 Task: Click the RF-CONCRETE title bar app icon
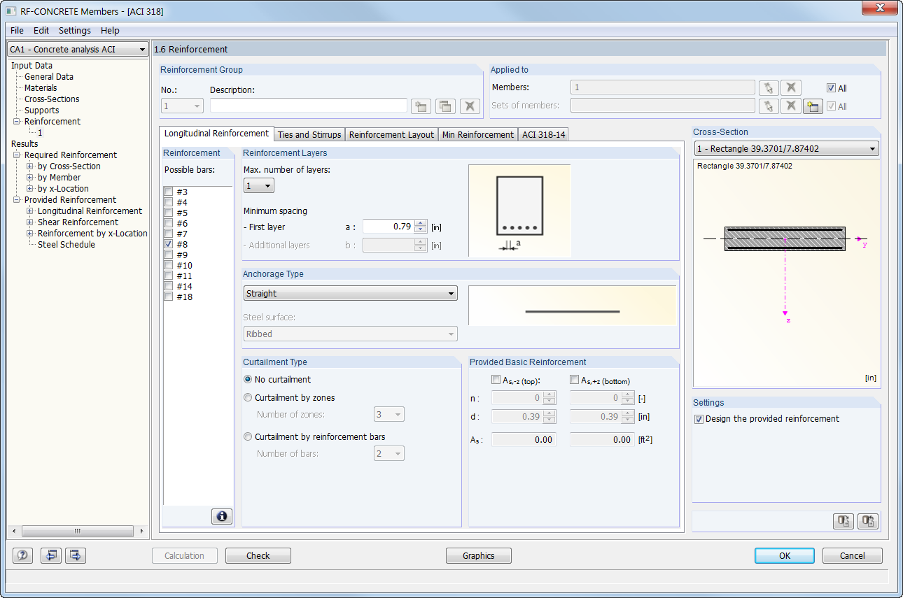tap(11, 11)
